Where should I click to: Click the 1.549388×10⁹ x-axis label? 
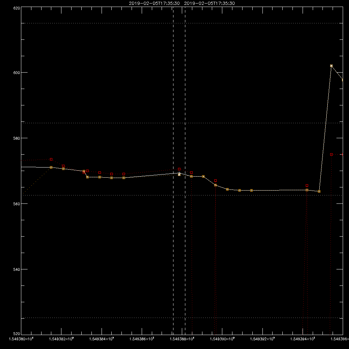click(x=182, y=339)
